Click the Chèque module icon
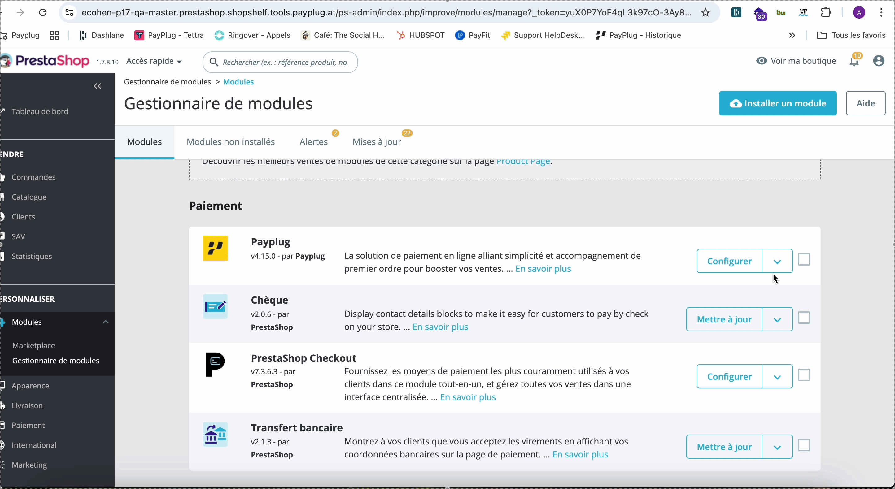This screenshot has height=489, width=895. (x=215, y=306)
